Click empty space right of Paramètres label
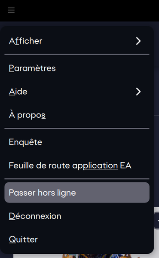The width and height of the screenshot is (159, 258). click(102, 68)
